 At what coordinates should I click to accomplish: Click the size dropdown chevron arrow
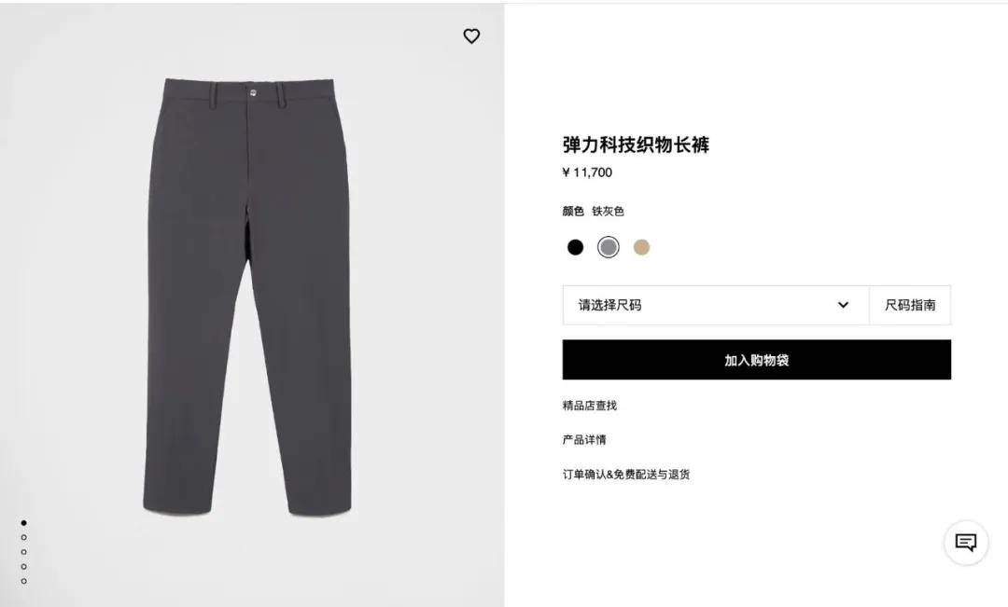(x=843, y=305)
